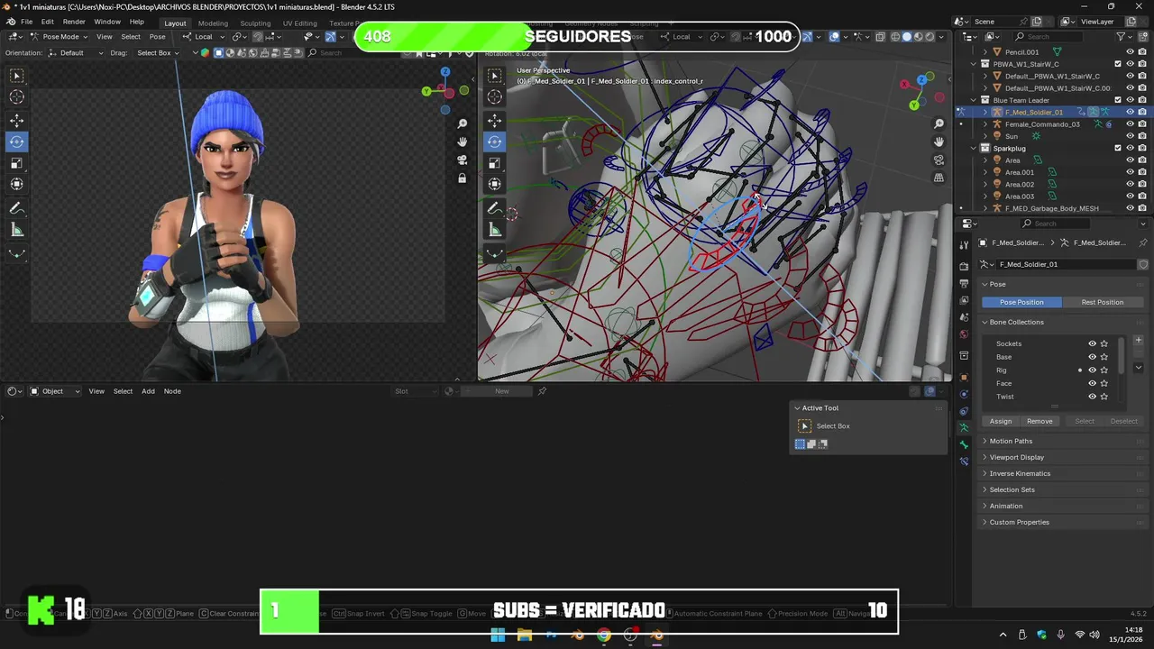Switch perspective/orthographic grid icon in right viewport
Image resolution: width=1154 pixels, height=649 pixels.
[x=939, y=178]
